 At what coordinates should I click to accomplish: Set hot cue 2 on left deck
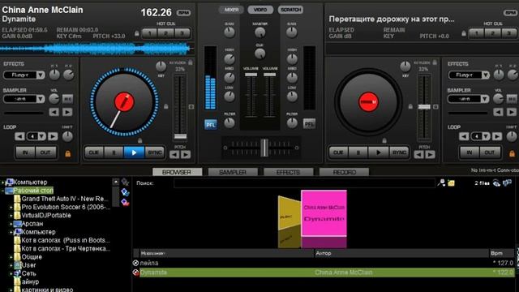(x=165, y=33)
